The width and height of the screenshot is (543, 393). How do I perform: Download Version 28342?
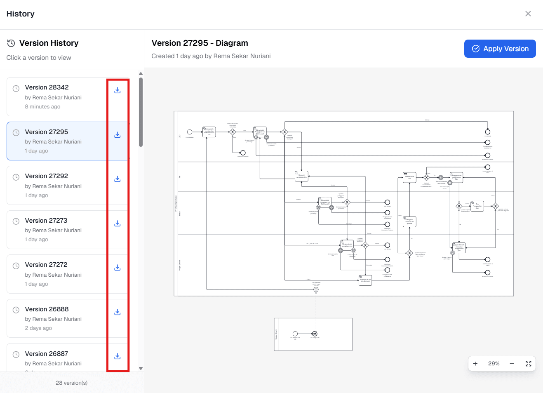pos(117,90)
